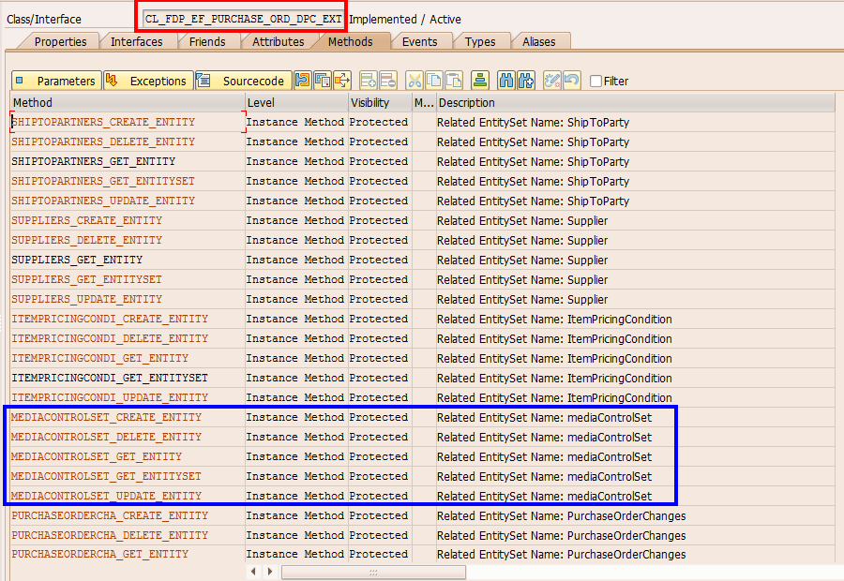Open the Events tab

coord(420,41)
